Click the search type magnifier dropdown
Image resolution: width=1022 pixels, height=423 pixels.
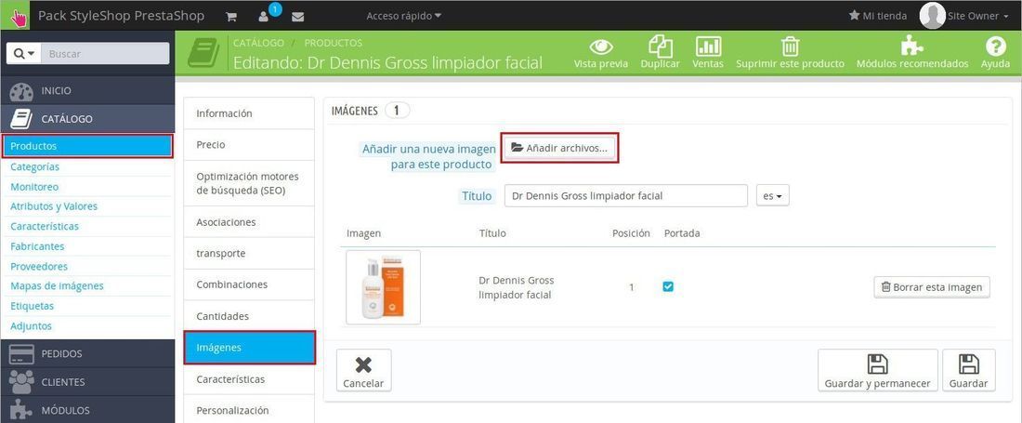[24, 53]
